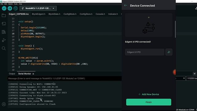Open the Serial Plotter icon at top right

196,8
